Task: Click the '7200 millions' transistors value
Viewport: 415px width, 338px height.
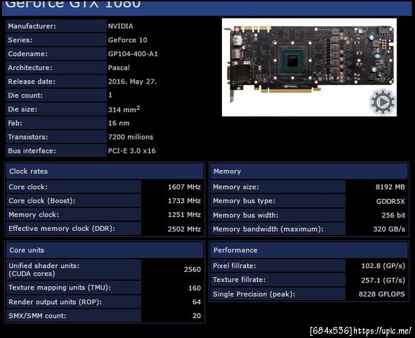Action: point(131,137)
